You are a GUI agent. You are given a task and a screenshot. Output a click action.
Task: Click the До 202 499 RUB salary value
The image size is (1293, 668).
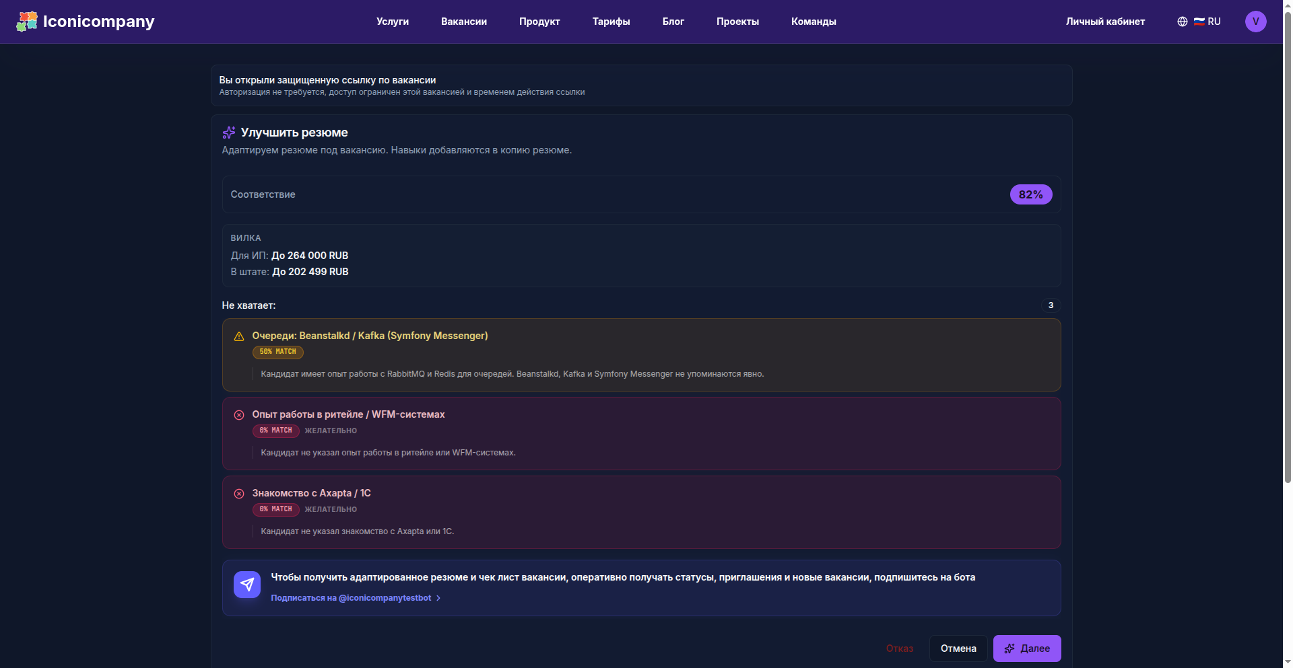coord(310,272)
